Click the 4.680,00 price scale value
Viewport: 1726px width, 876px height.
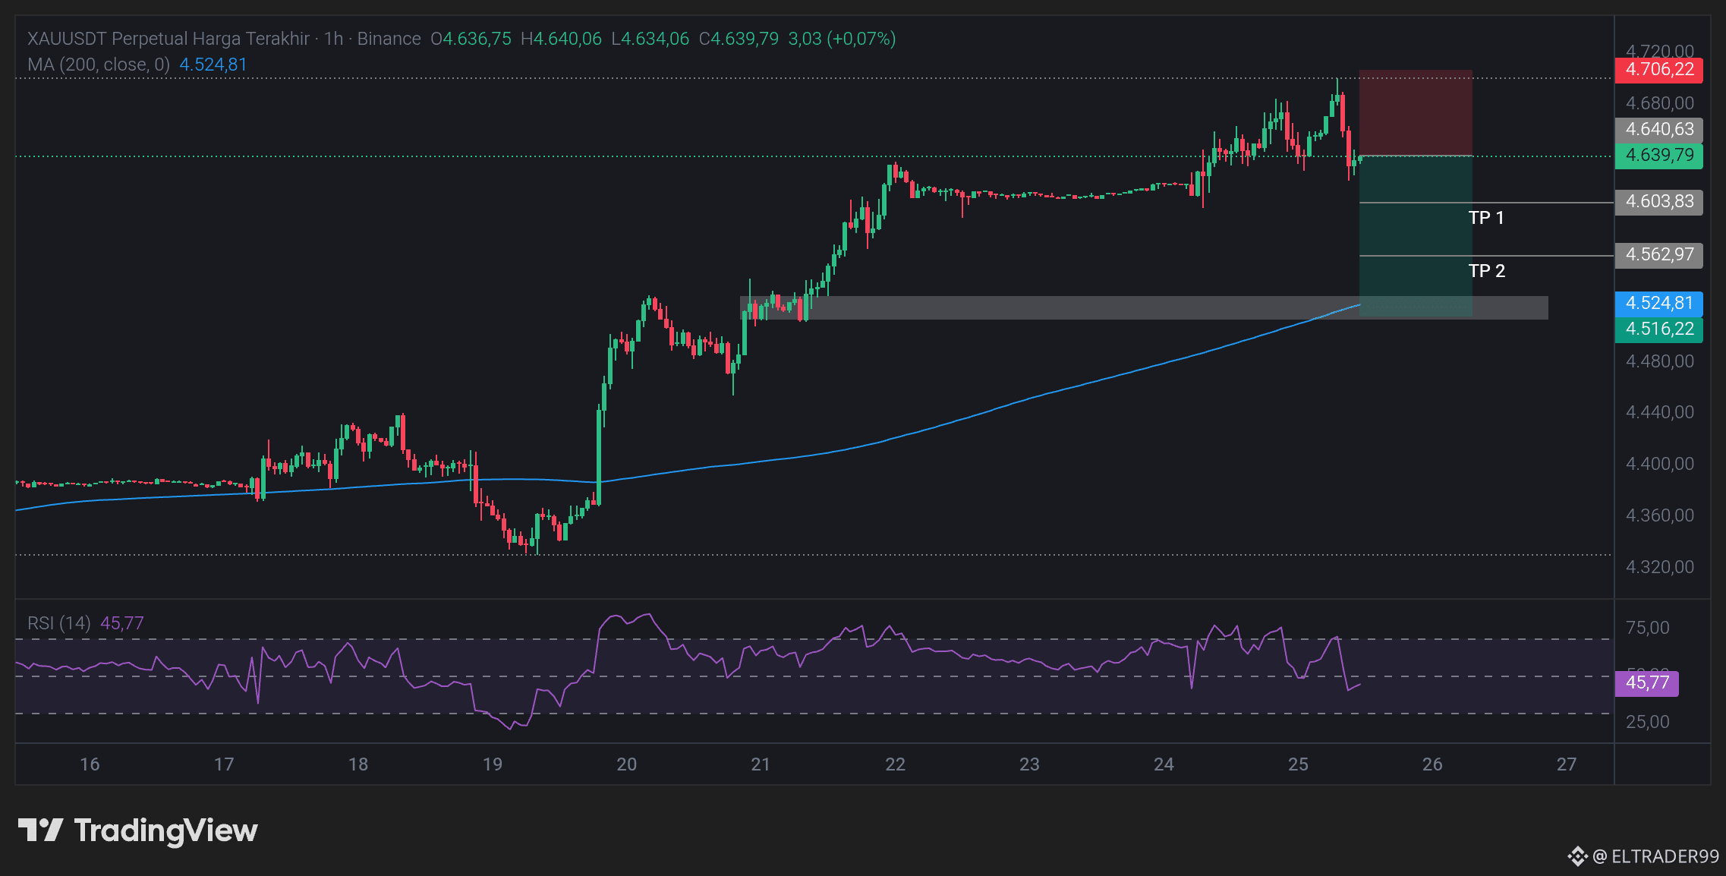tap(1659, 103)
